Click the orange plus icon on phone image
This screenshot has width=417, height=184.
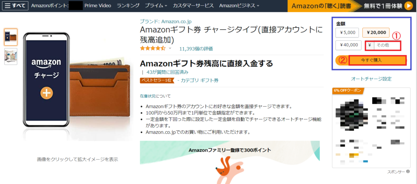pos(46,93)
